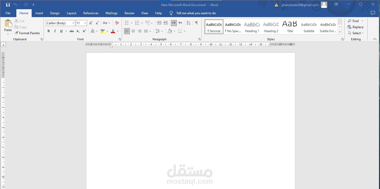Image resolution: width=380 pixels, height=189 pixels.
Task: Toggle superscript formatting
Action: (84, 31)
